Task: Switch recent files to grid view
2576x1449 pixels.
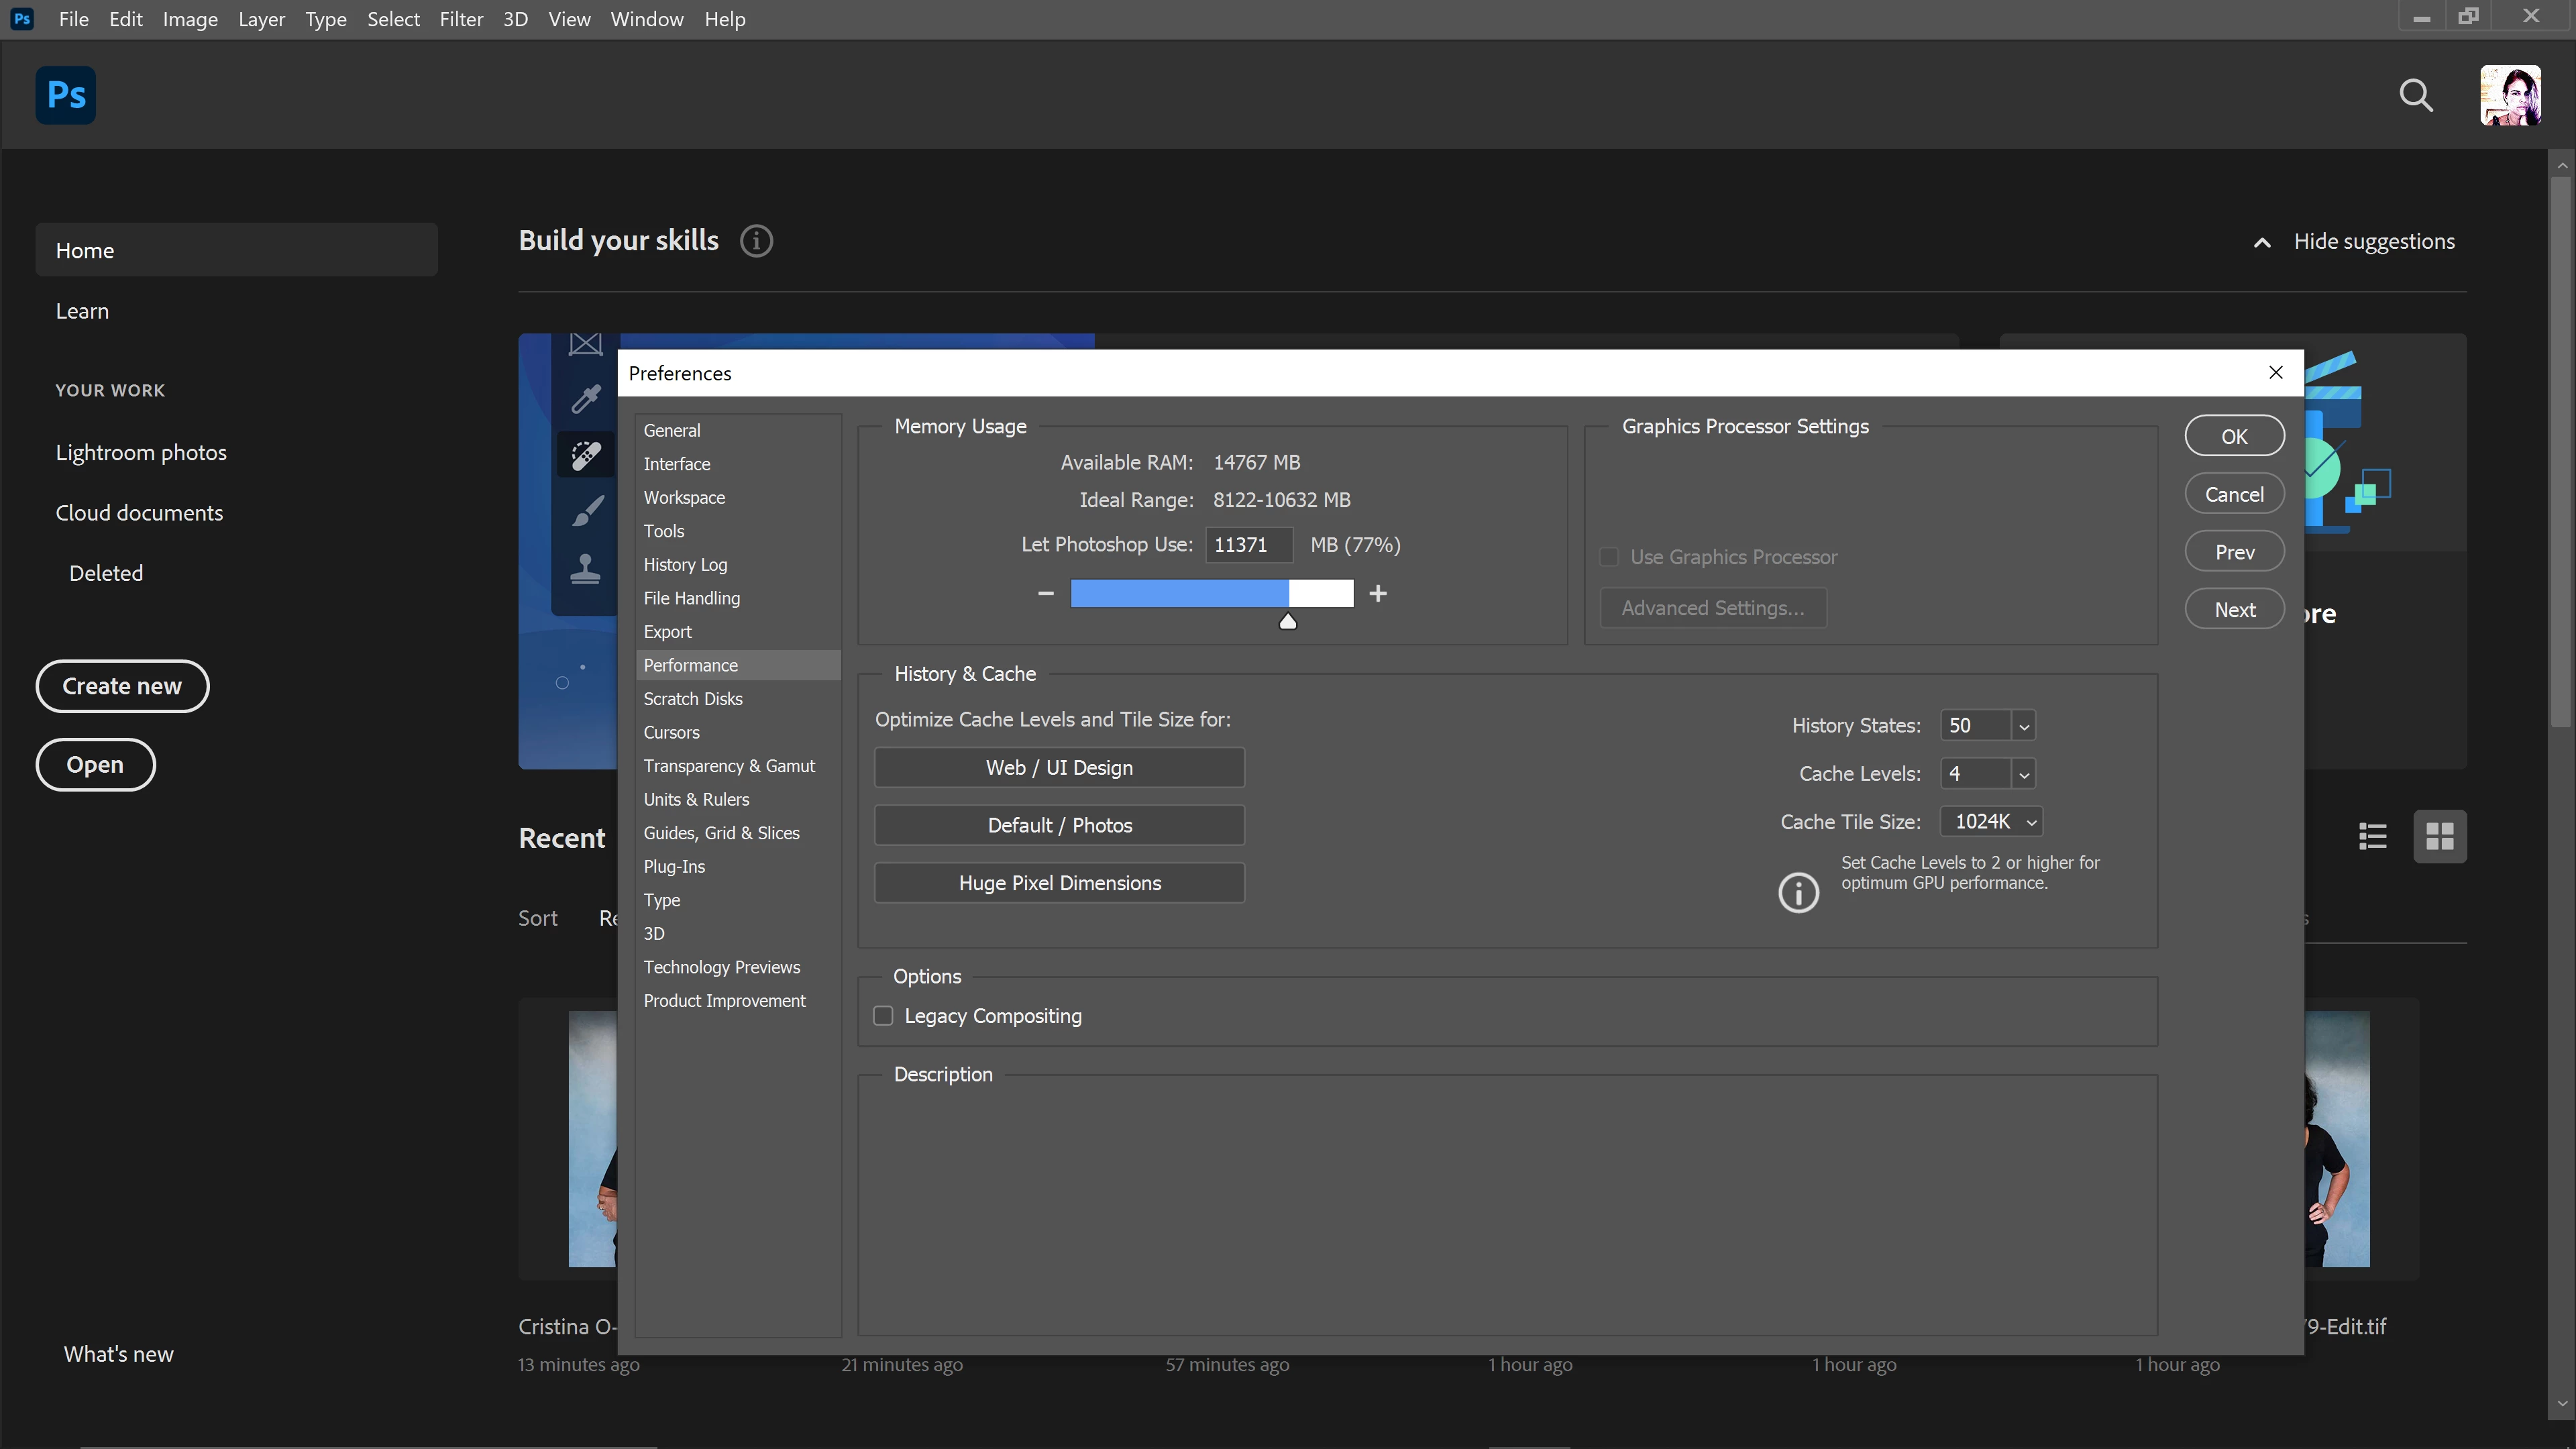Action: [x=2440, y=836]
